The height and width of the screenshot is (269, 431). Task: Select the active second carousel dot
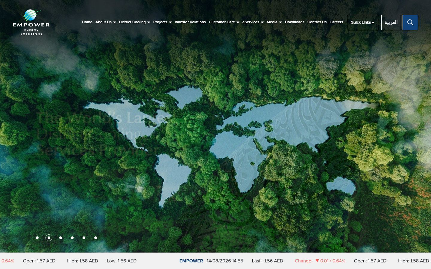(x=49, y=238)
